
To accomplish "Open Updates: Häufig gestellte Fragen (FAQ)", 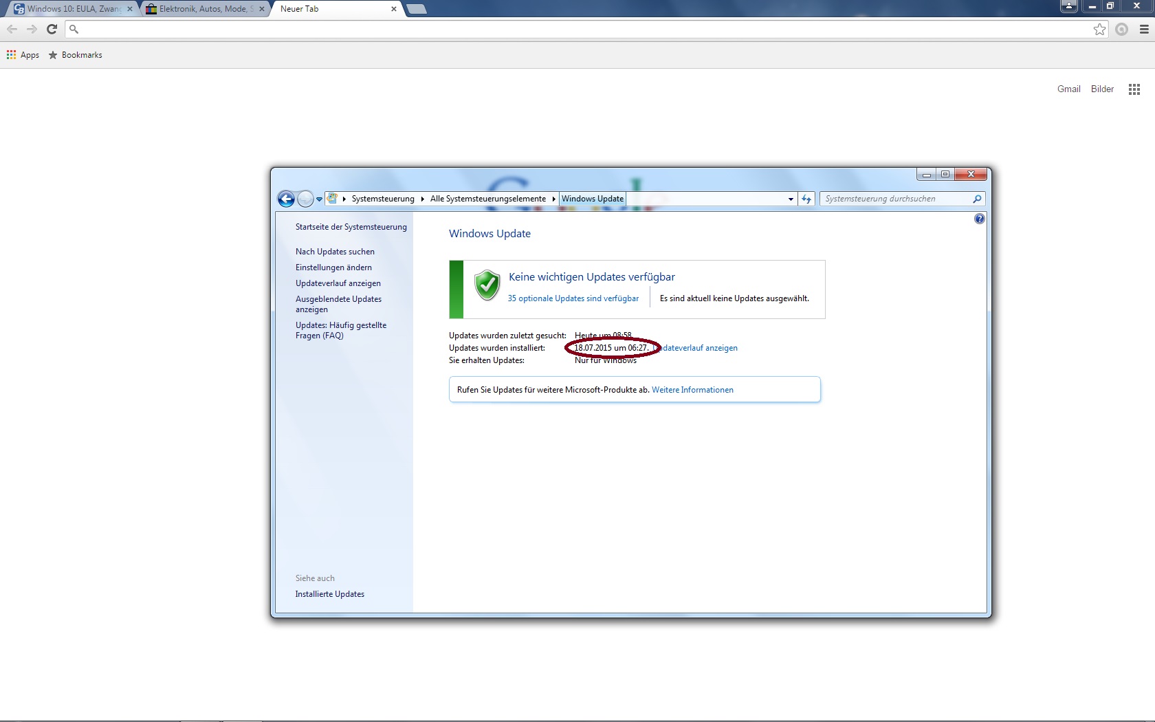I will pyautogui.click(x=341, y=330).
